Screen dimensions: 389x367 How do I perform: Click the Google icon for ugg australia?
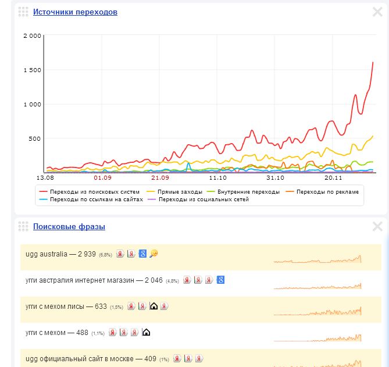coord(142,254)
